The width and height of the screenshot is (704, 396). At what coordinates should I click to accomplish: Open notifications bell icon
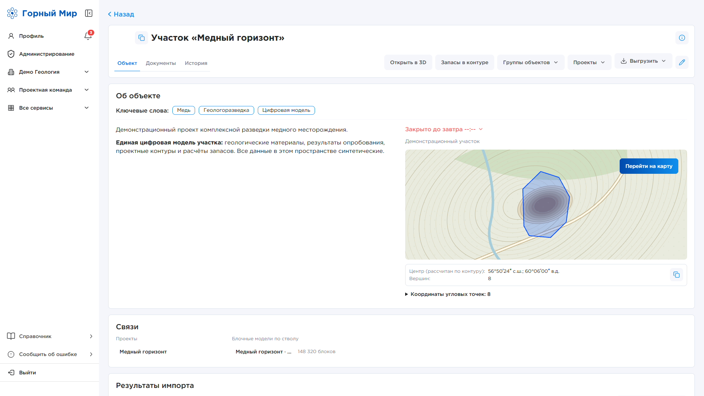(88, 36)
